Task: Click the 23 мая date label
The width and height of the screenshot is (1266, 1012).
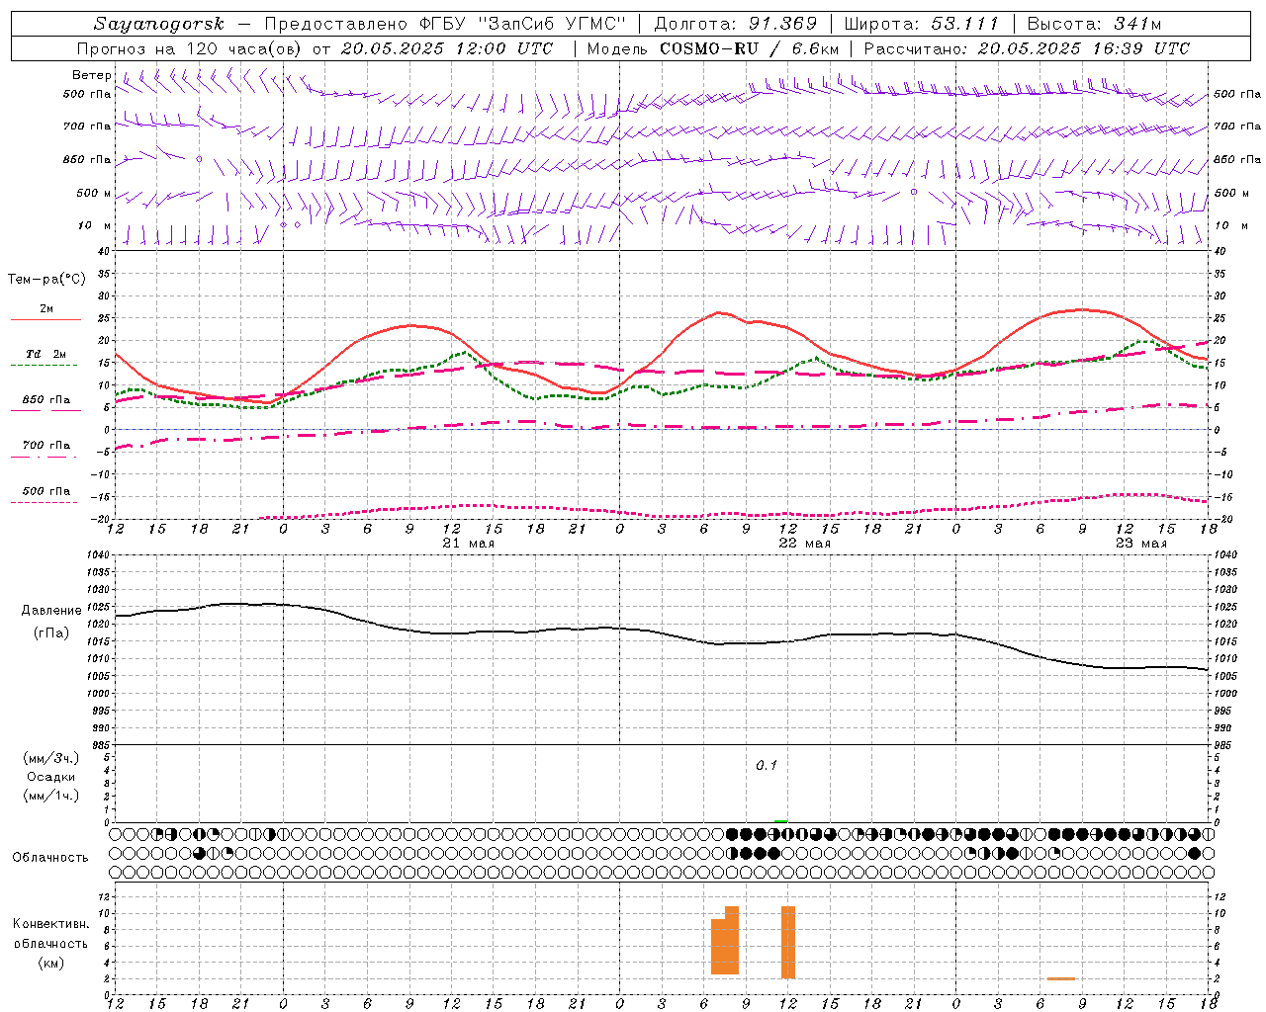Action: coord(1140,543)
